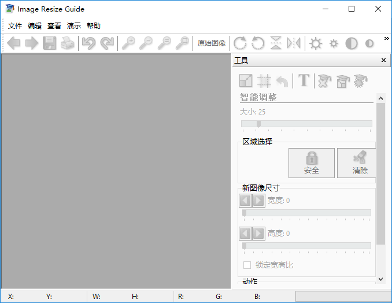The height and width of the screenshot is (303, 392).
Task: Open the 文件 menu
Action: tap(15, 26)
